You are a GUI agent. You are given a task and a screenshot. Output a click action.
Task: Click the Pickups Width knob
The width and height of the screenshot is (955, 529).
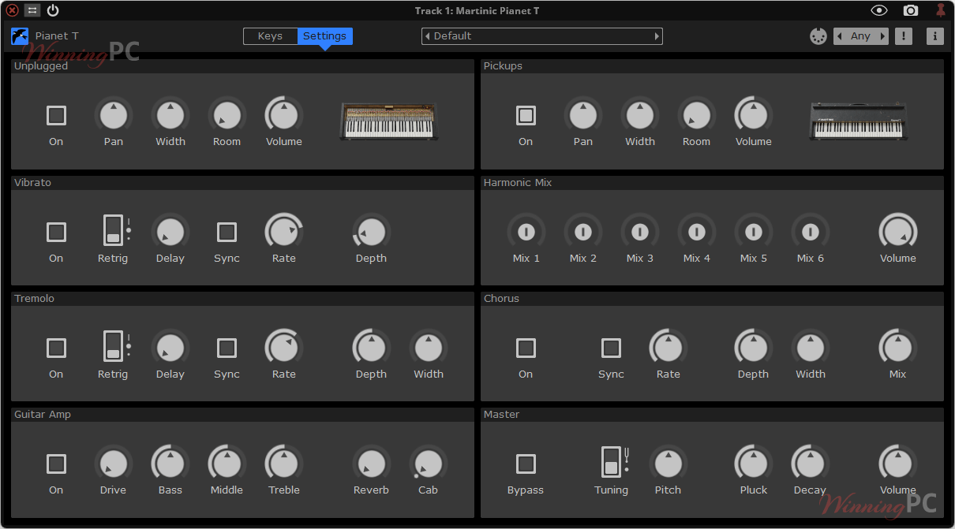(x=640, y=116)
